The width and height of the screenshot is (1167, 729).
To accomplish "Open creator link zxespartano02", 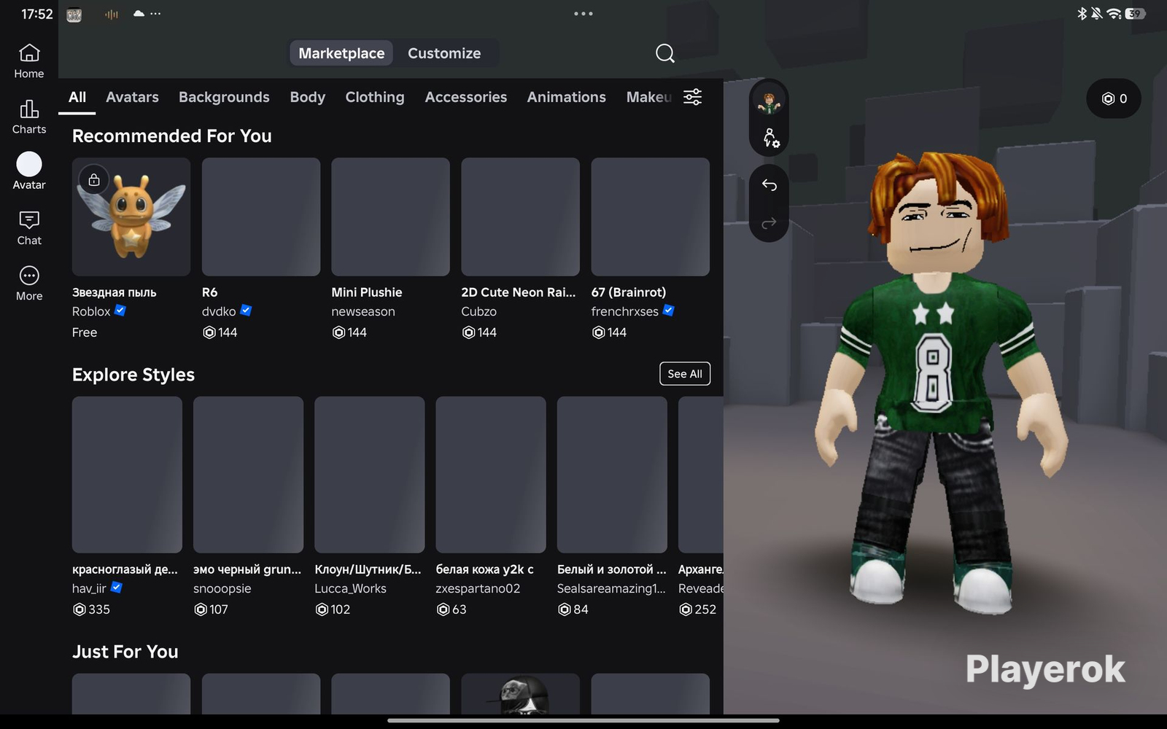I will pos(478,588).
